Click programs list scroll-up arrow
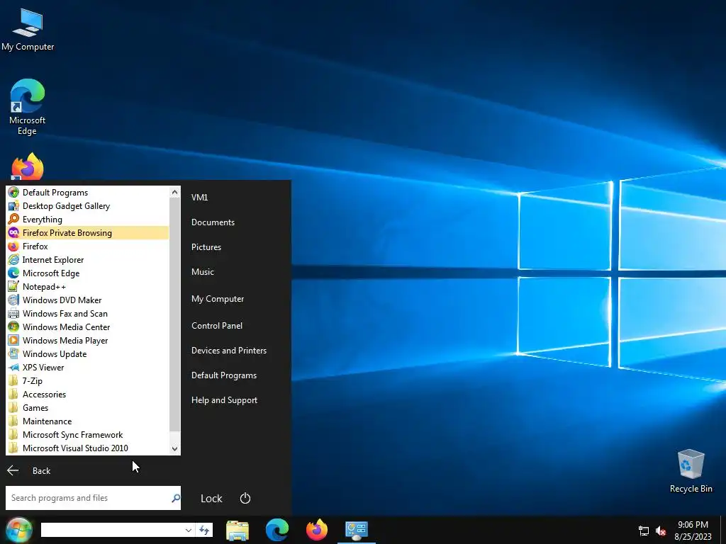 coord(174,193)
